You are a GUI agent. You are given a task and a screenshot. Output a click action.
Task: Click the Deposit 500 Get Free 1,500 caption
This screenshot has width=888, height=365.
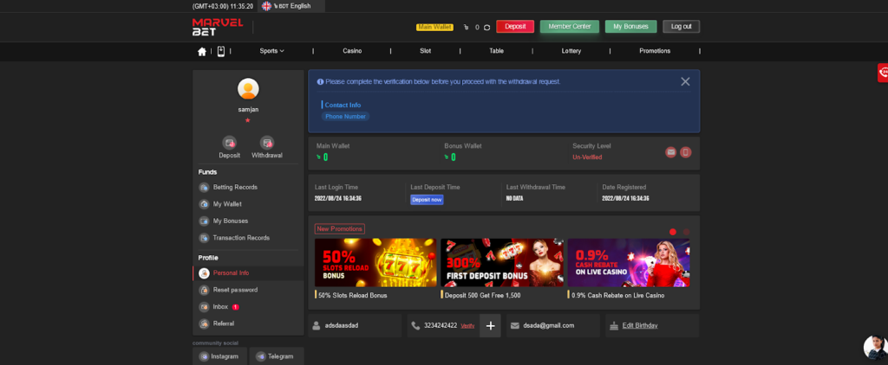[482, 295]
